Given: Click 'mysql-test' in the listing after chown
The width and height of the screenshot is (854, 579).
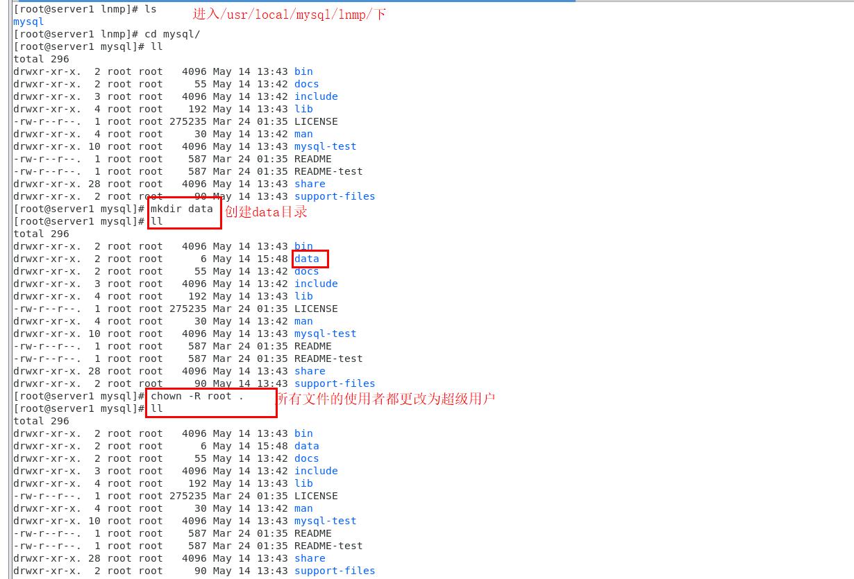Looking at the screenshot, I should 326,521.
